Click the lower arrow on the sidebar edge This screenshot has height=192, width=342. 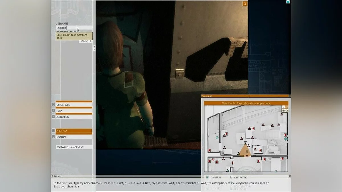(94, 49)
